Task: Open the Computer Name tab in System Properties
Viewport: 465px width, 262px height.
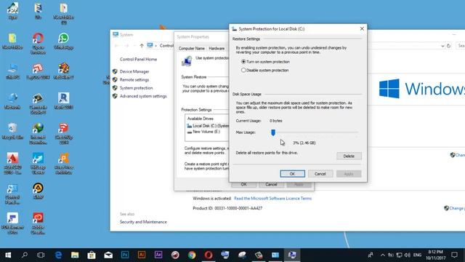Action: 192,49
